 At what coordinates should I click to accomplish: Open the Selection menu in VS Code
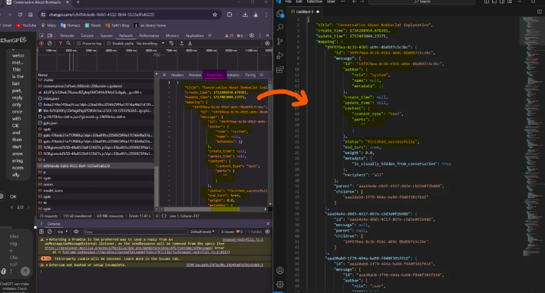tap(315, 2)
